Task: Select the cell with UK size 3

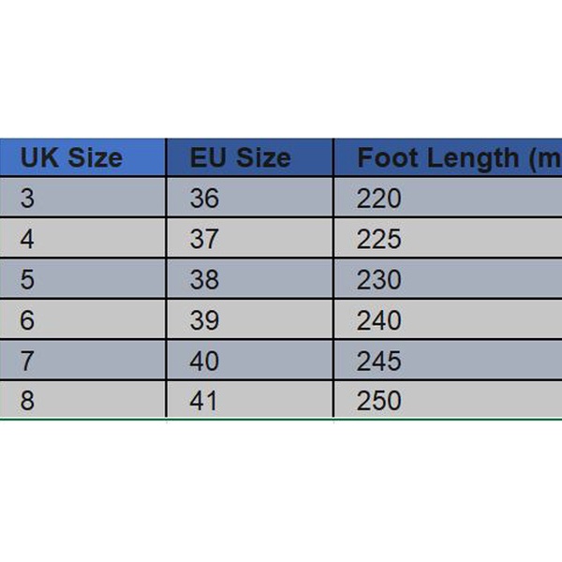Action: tap(82, 199)
